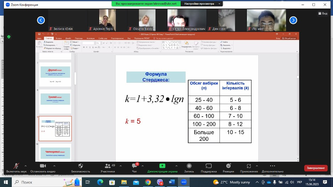Open the Анимация ribbon tab
333x187 pixels.
tap(91, 38)
